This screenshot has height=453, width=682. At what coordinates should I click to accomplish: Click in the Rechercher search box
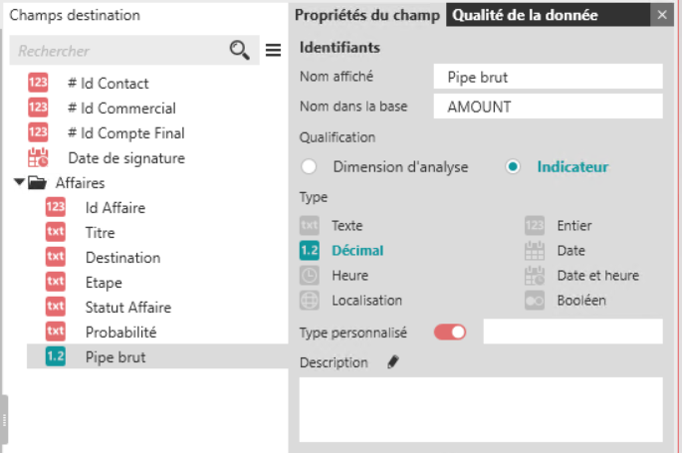tap(119, 50)
